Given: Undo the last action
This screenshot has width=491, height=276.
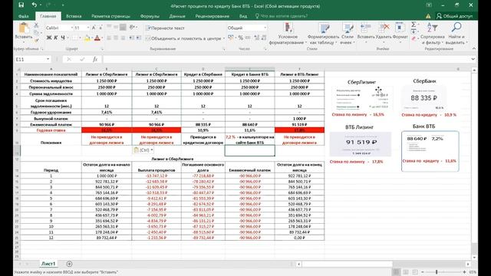Looking at the screenshot, I should point(34,5).
